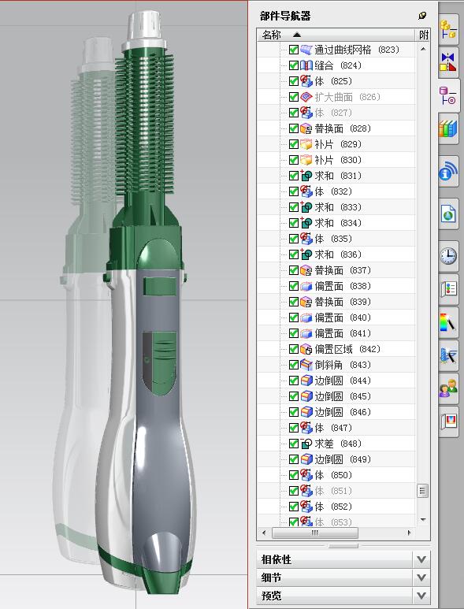
Task: Click the 通过曲线网格 (823) feature icon
Action: coord(306,50)
